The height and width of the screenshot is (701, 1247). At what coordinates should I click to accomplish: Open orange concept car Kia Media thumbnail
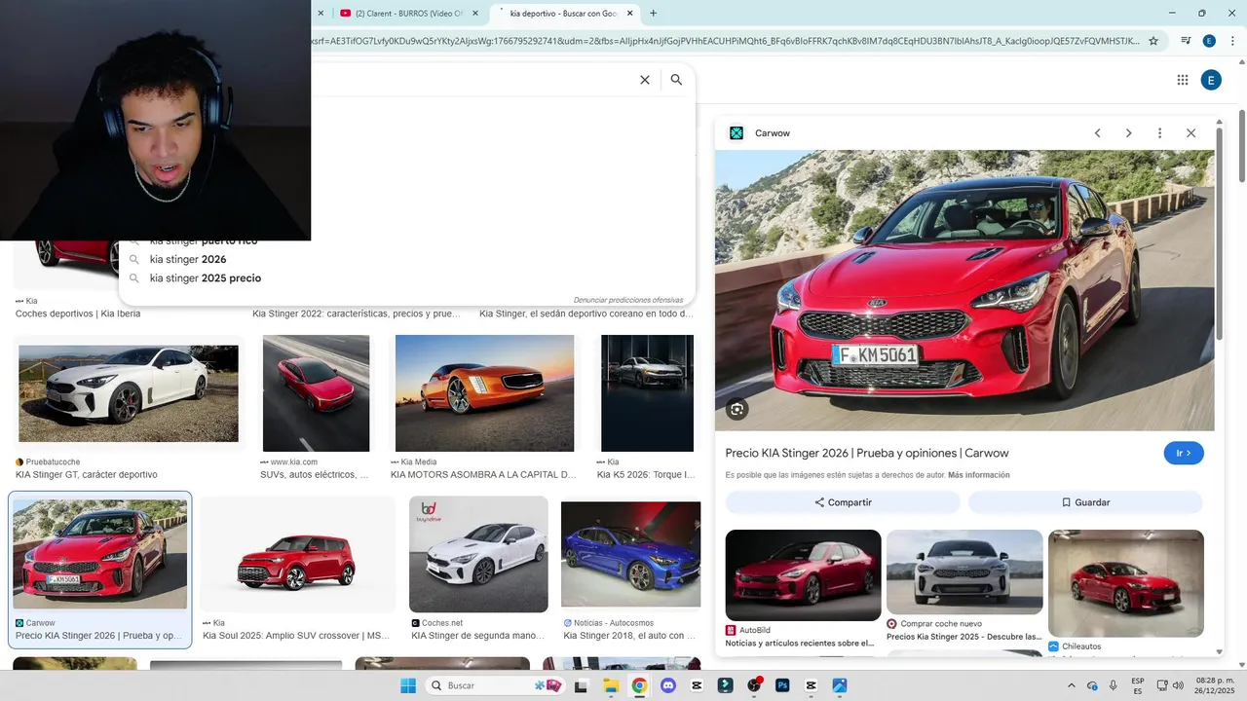pos(484,393)
